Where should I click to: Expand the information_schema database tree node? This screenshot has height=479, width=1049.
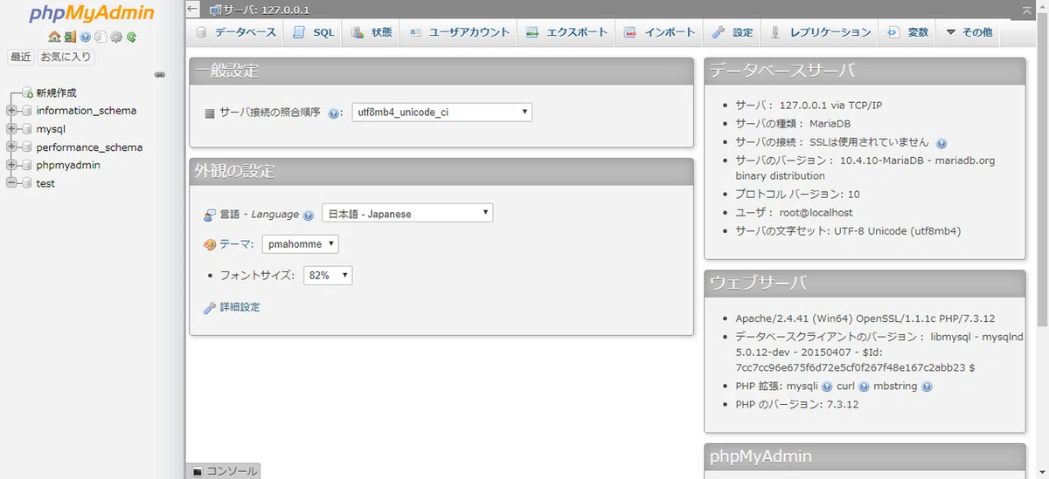[11, 111]
